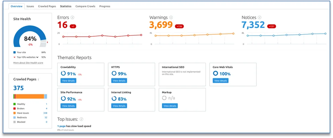Click the info icon beside Top Issues
This screenshot has width=333, height=138.
(81, 119)
